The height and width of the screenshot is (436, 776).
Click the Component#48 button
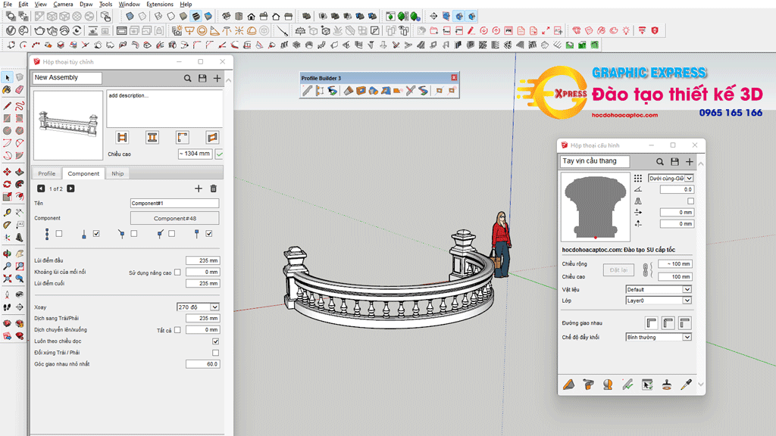(174, 218)
